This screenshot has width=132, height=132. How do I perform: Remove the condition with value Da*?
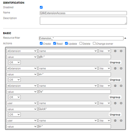tap(115, 86)
